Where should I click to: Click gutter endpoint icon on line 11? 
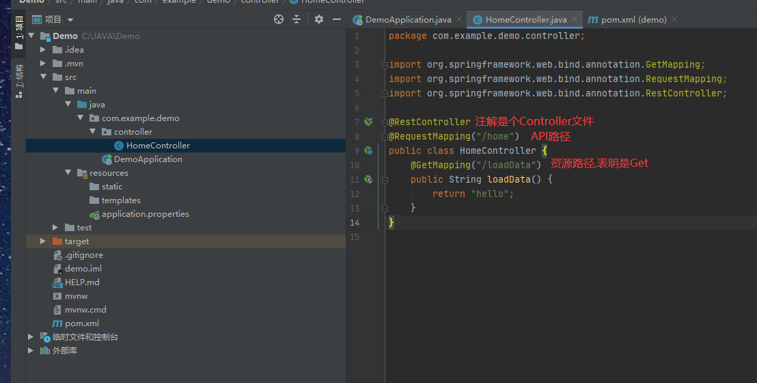(x=368, y=179)
